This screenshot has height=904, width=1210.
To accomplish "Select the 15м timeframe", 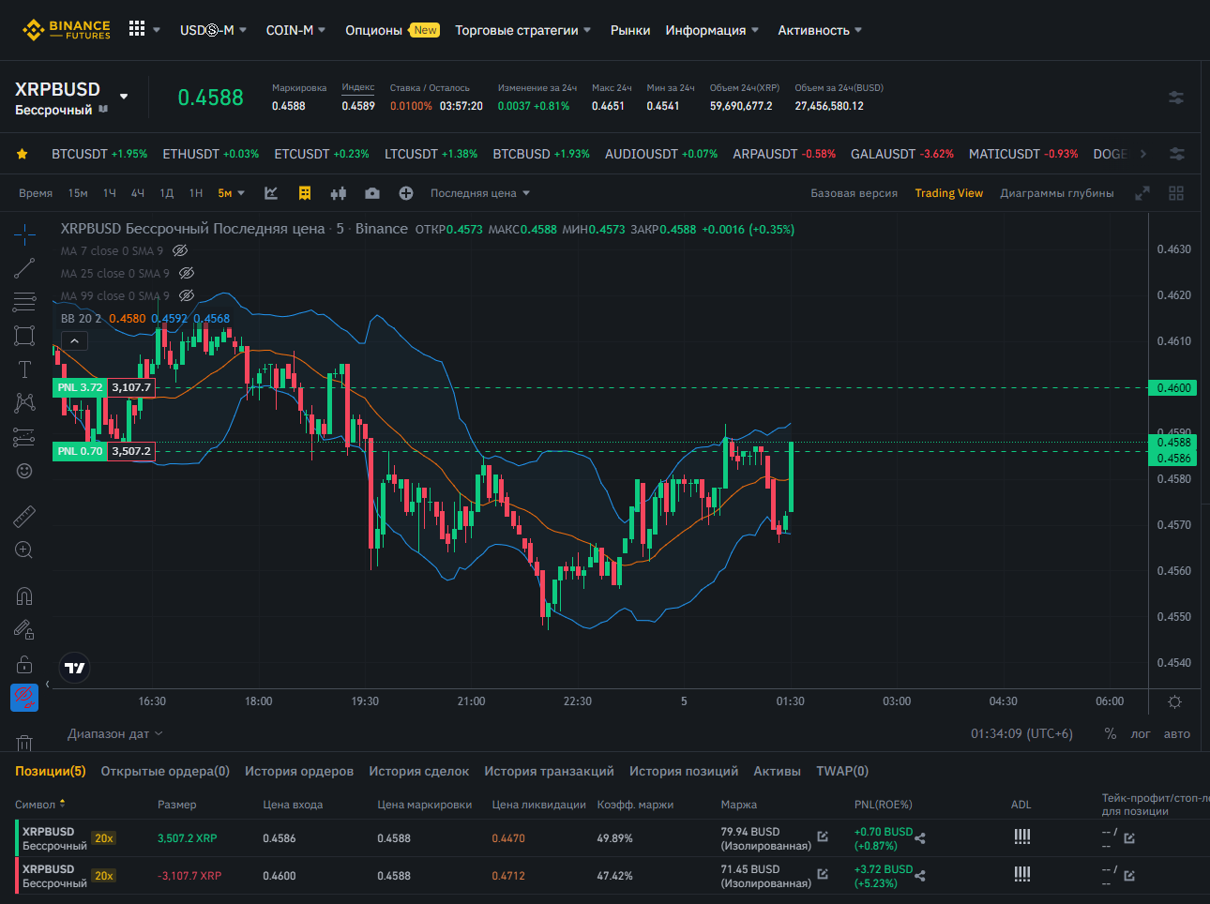I will click(x=78, y=193).
